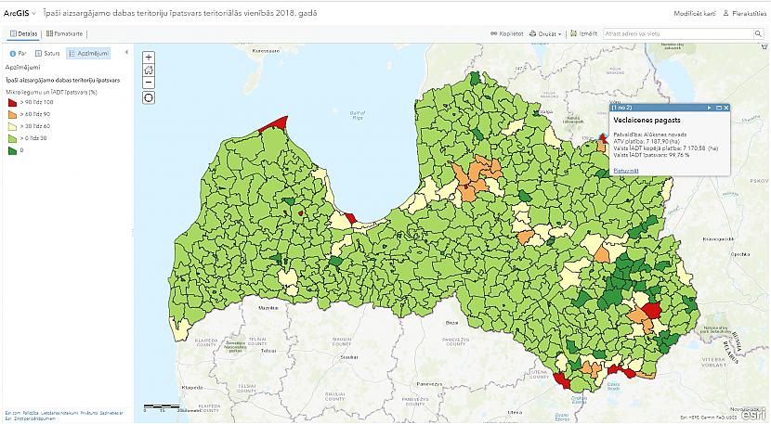Click the 'Īpaši aizsargājamo dabas teritoriju īpatsvars' layer name
The image size is (771, 424).
coord(62,80)
